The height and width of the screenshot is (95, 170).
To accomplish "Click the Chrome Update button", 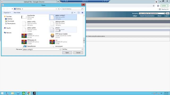I will 164,6.
